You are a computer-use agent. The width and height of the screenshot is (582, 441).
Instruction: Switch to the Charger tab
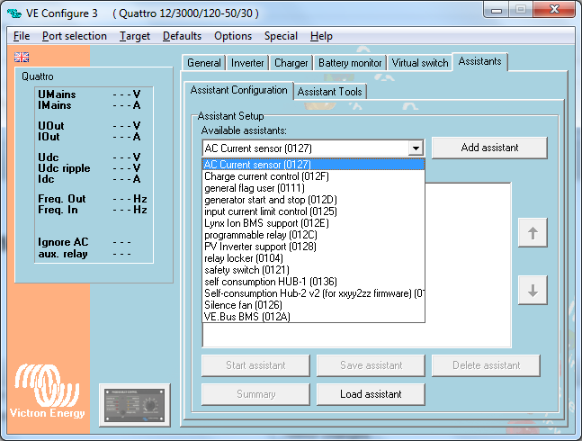tap(291, 63)
